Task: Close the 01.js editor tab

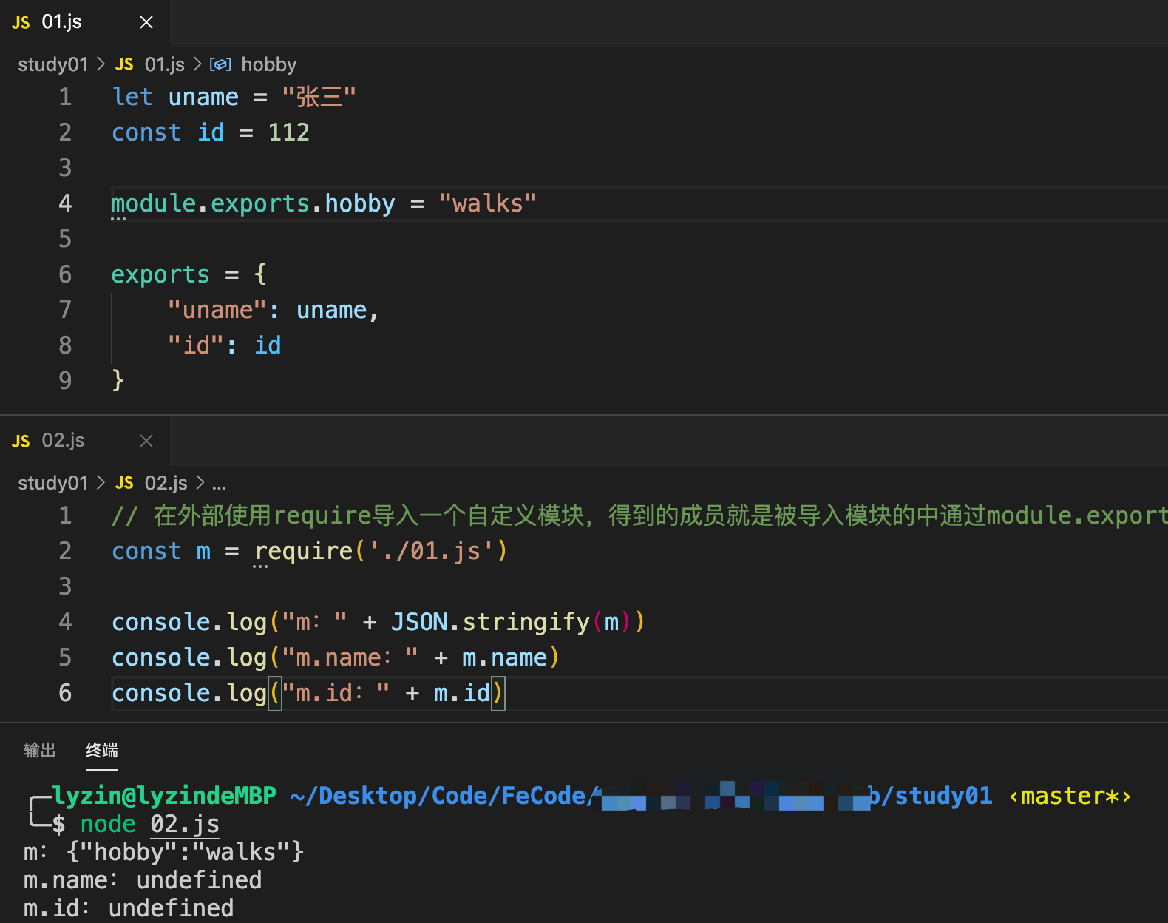Action: pyautogui.click(x=146, y=22)
